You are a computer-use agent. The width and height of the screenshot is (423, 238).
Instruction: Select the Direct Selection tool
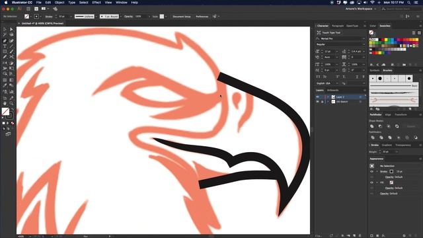[x=11, y=29]
